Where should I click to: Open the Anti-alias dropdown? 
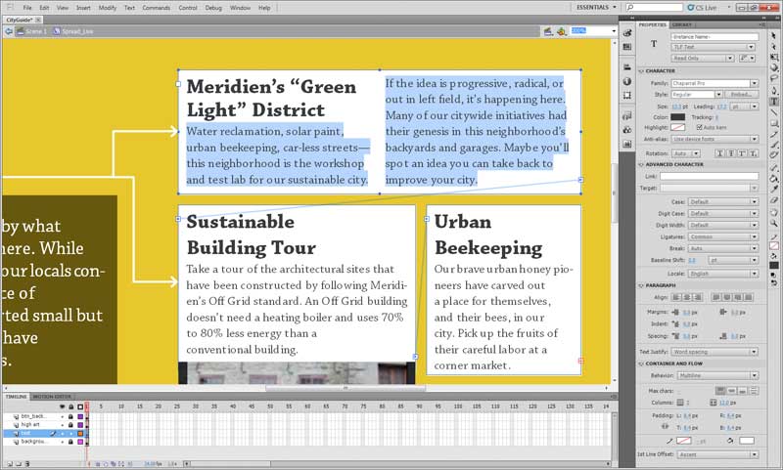[714, 139]
